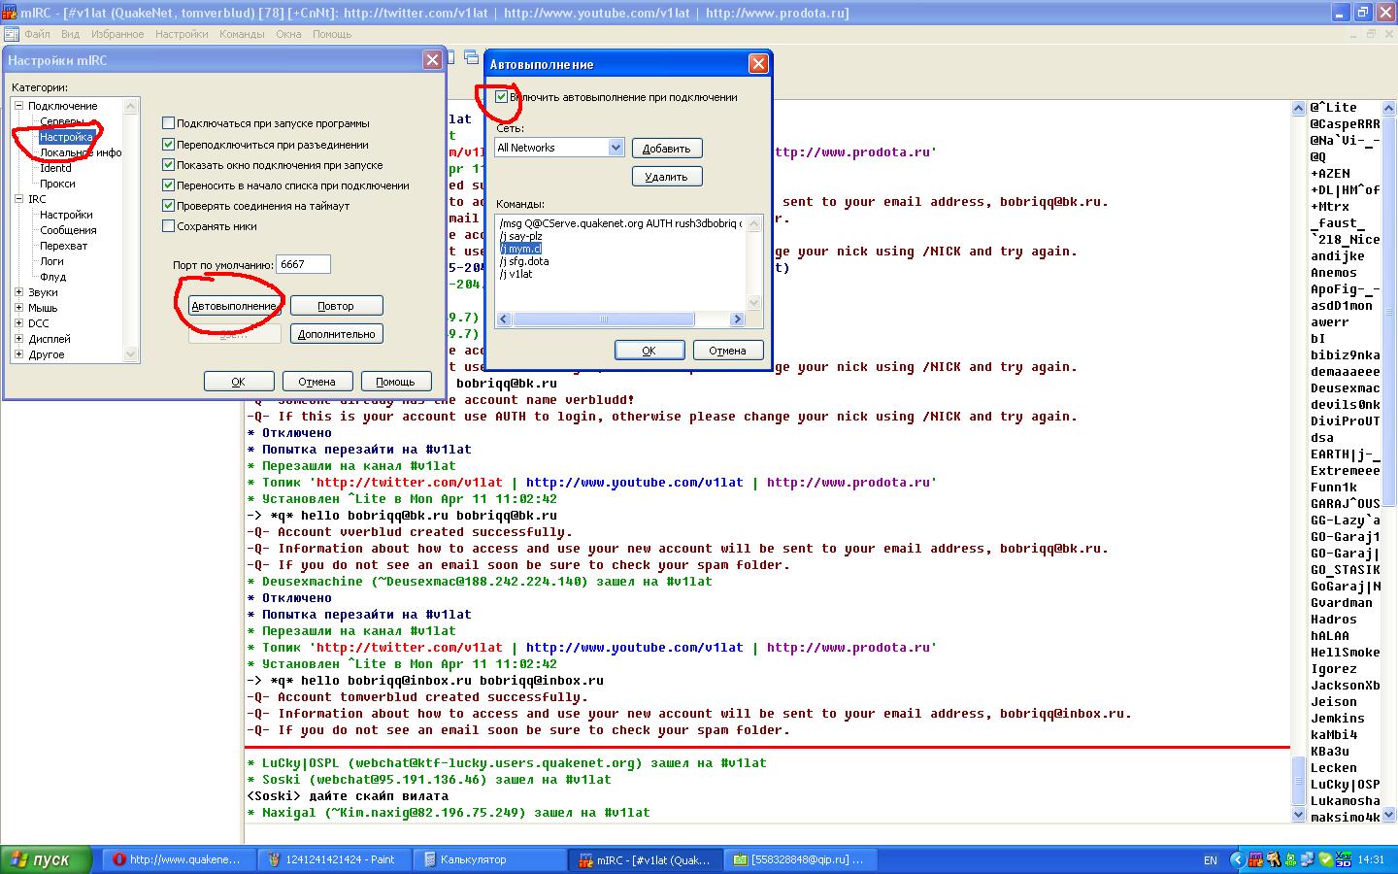Open the All Networks dropdown

[x=616, y=148]
